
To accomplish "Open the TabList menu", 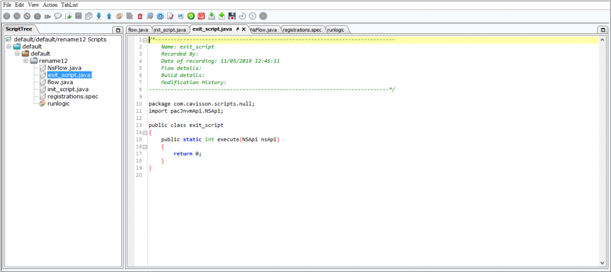I will pyautogui.click(x=69, y=5).
